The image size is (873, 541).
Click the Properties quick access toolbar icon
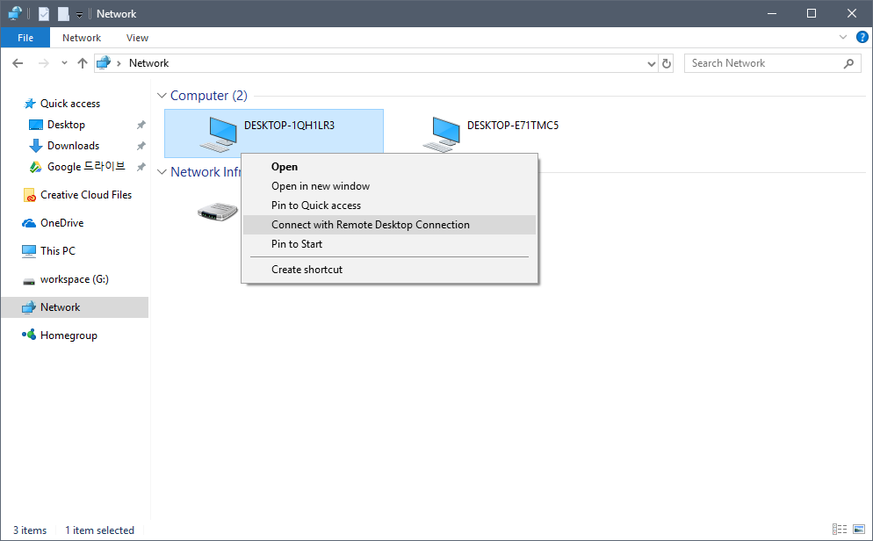[x=43, y=13]
